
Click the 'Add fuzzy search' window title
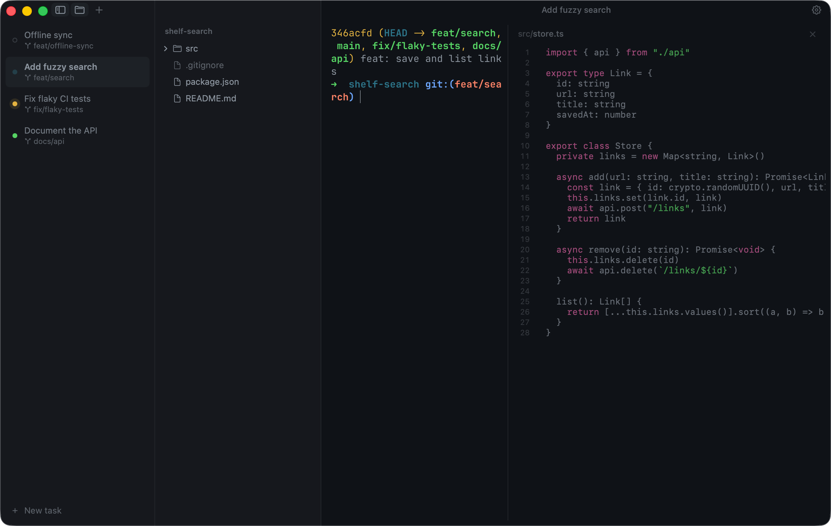tap(576, 10)
